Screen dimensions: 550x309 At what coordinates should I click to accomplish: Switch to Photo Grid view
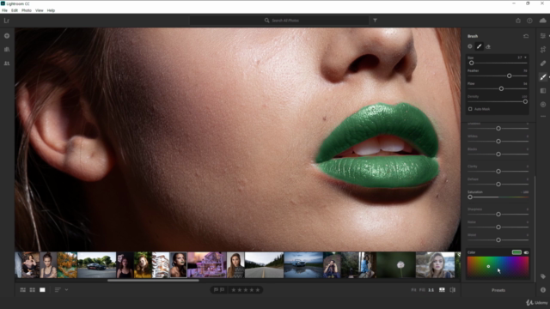[x=23, y=290]
